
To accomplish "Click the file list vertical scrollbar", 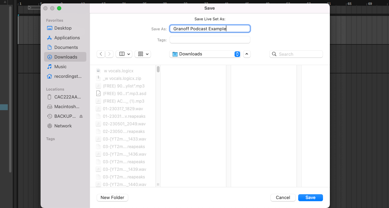I will pos(158,70).
